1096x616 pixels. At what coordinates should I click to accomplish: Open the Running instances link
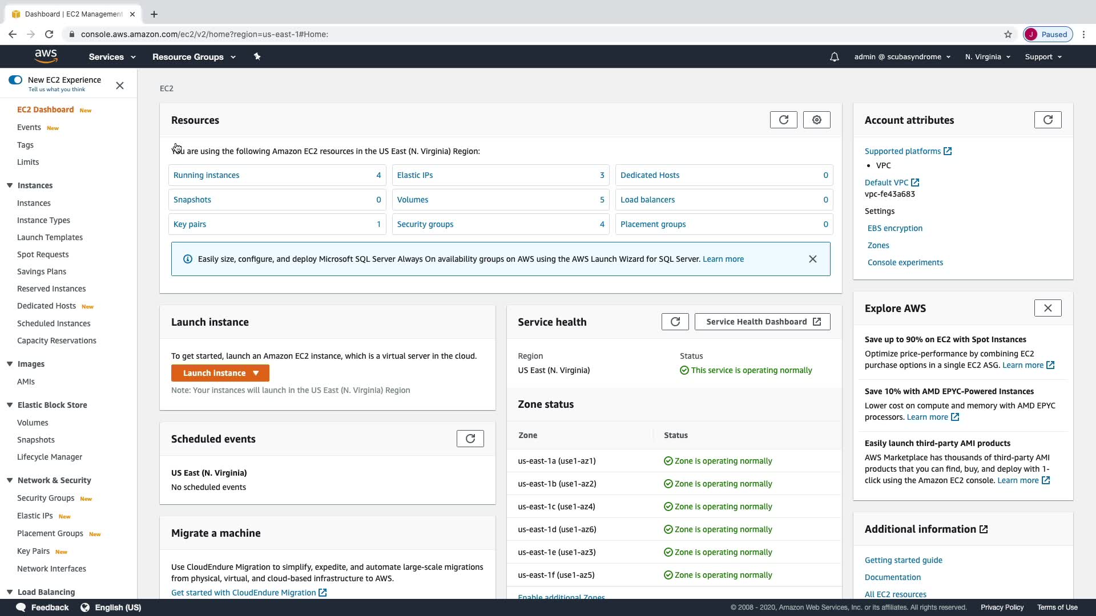point(206,175)
